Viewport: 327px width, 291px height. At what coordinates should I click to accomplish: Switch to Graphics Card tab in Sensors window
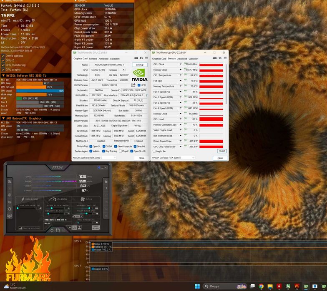click(159, 59)
